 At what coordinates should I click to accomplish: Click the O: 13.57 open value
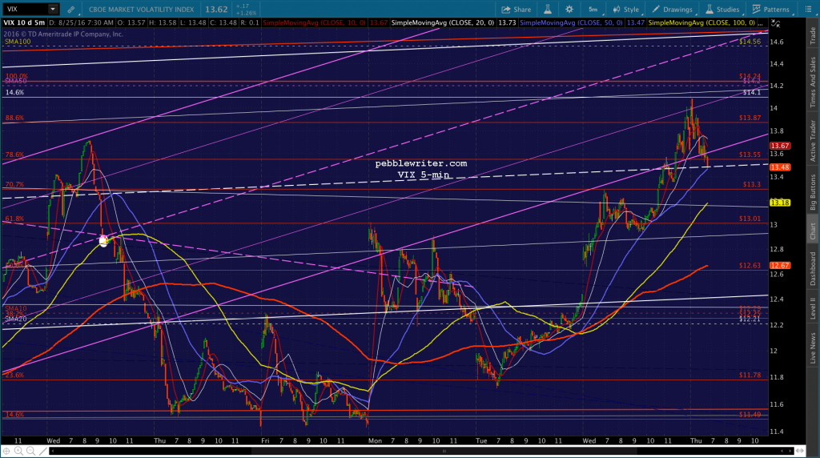pos(131,23)
